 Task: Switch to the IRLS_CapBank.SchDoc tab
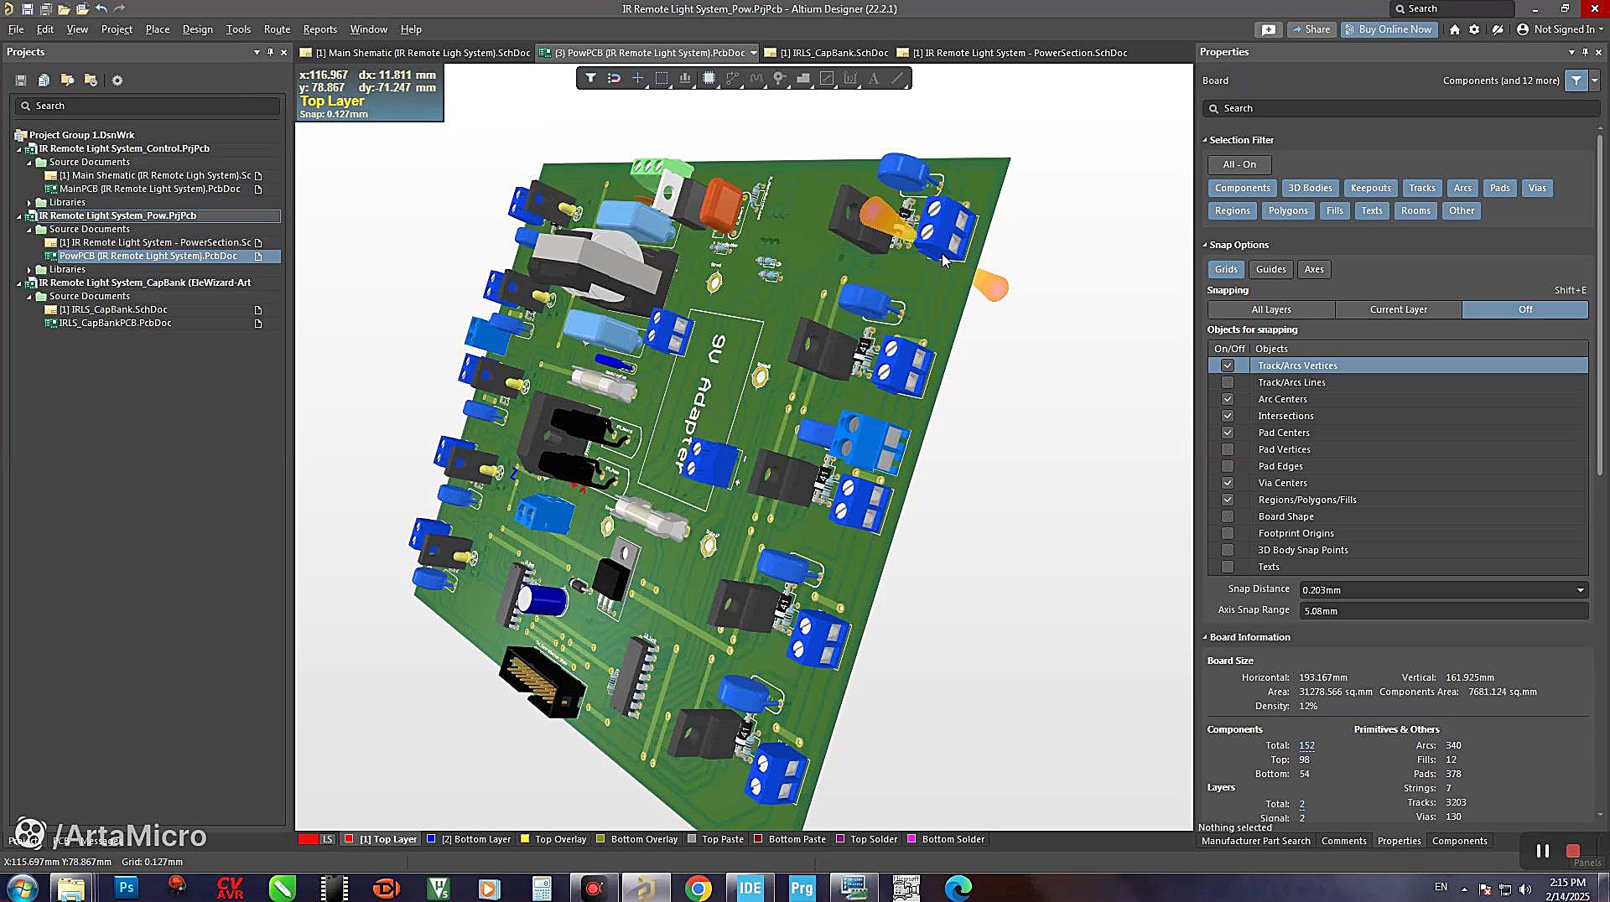(826, 53)
